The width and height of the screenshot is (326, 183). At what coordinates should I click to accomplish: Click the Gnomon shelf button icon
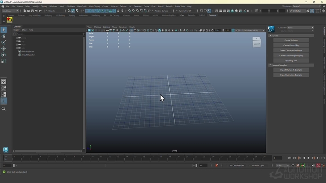point(10,20)
